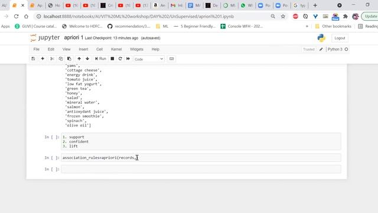The image size is (378, 213).
Task: Focus the association_rules code cell
Action: 201,158
